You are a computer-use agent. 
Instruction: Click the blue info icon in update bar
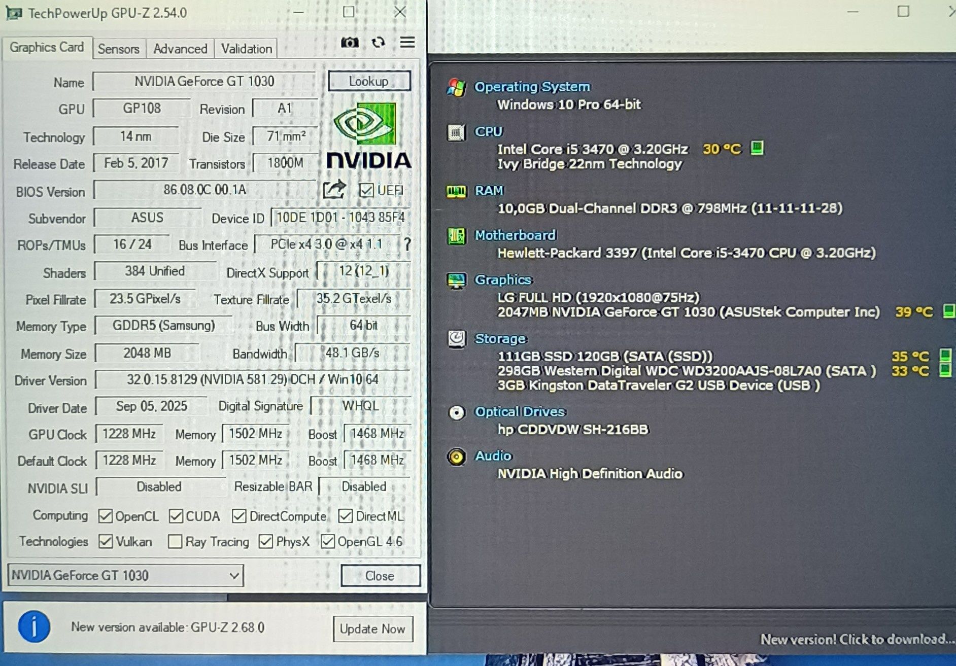(34, 626)
